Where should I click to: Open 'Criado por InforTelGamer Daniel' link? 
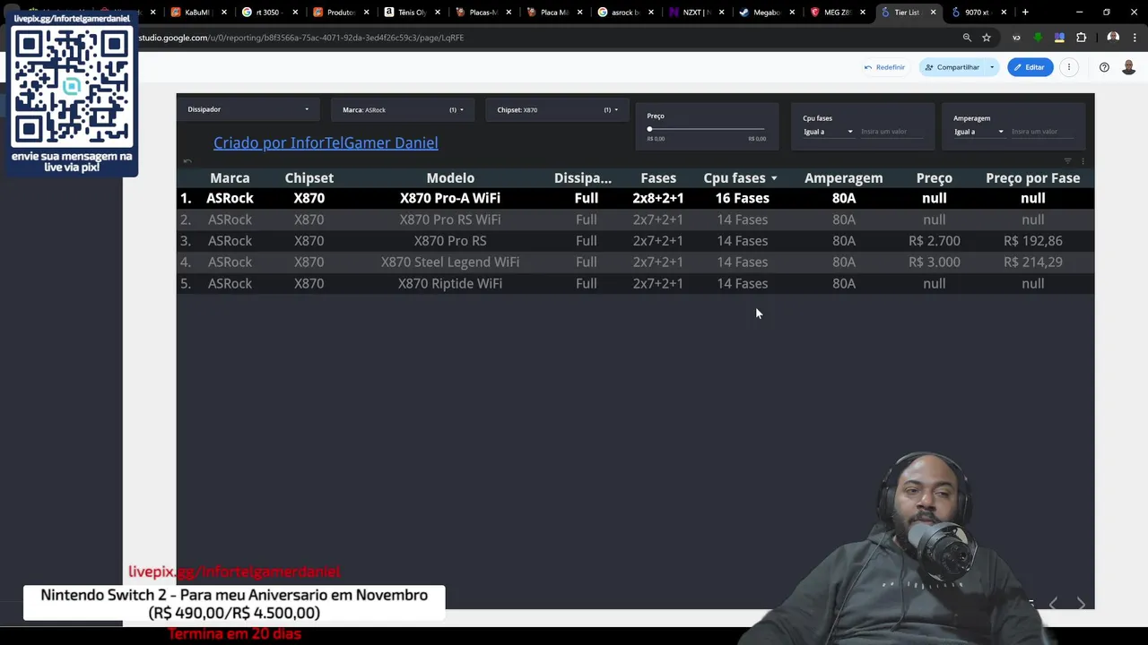[x=326, y=142]
